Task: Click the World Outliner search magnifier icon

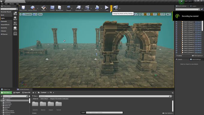Action: [199, 9]
